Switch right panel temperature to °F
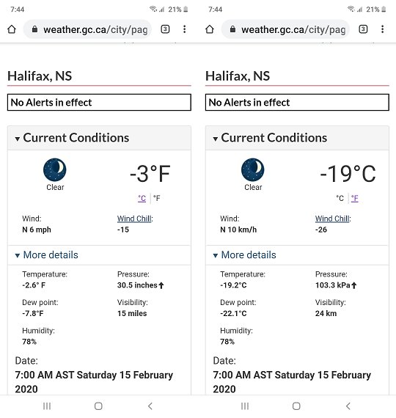396x418 pixels. 355,198
